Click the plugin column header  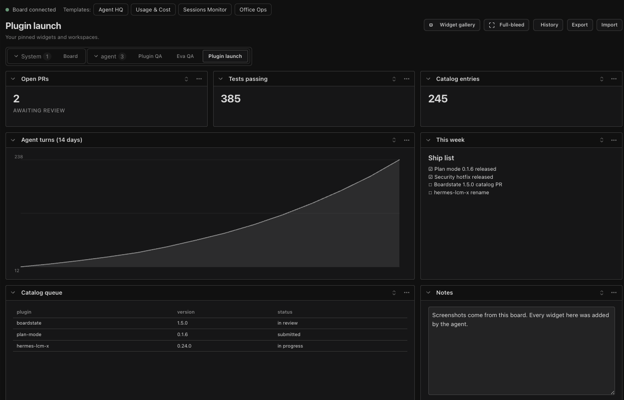[24, 312]
